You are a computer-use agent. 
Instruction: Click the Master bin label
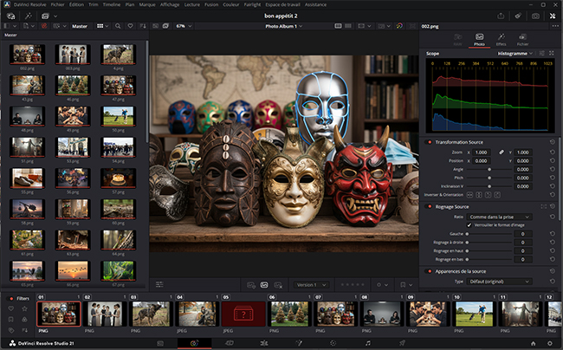(x=80, y=26)
